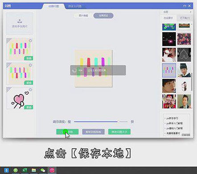Click the right panel vertical scrollbar
197x174 pixels.
click(x=192, y=81)
